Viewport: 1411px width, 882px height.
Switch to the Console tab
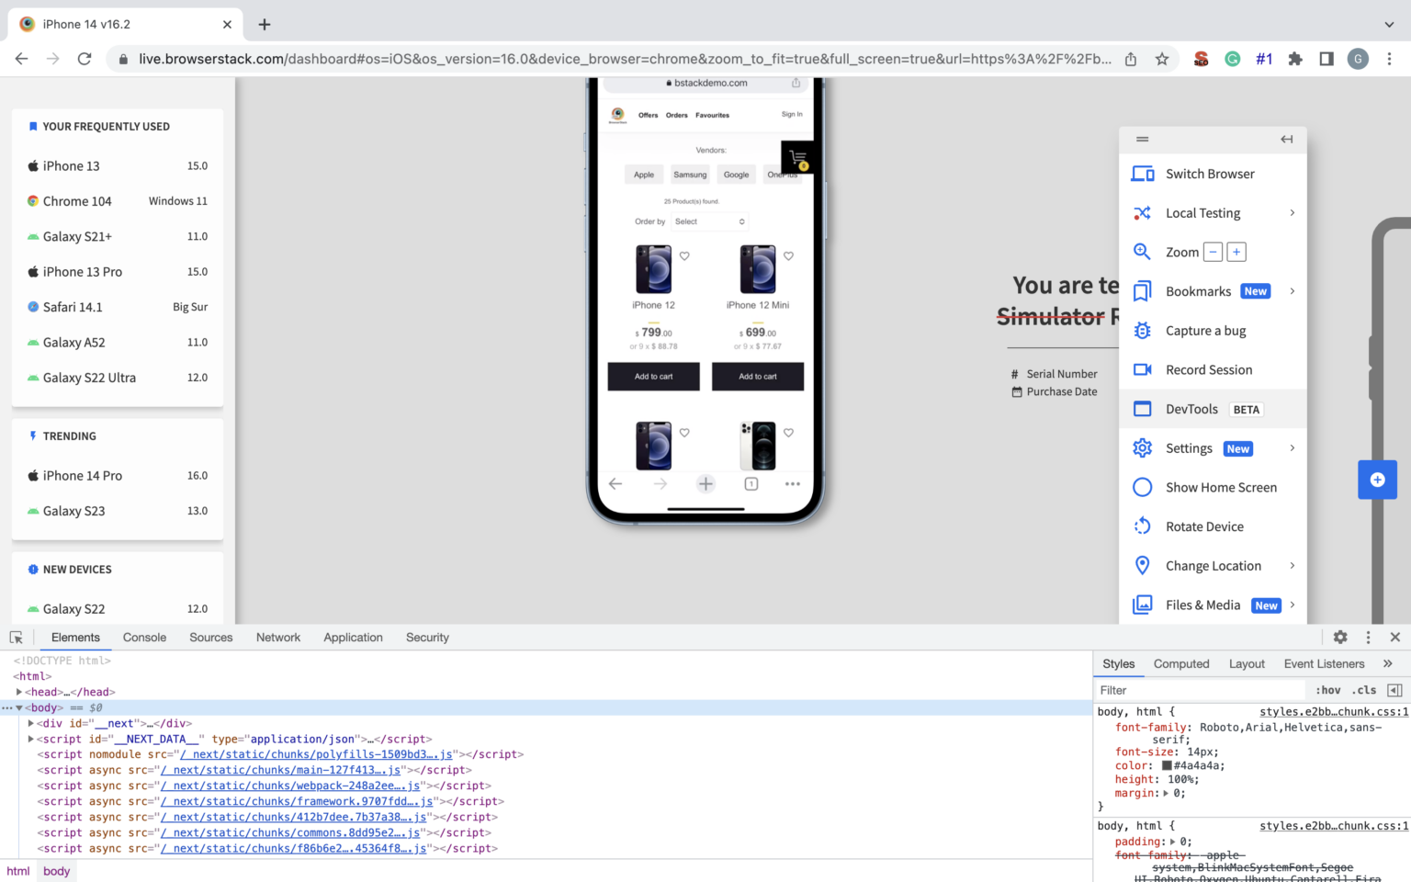[x=144, y=637]
